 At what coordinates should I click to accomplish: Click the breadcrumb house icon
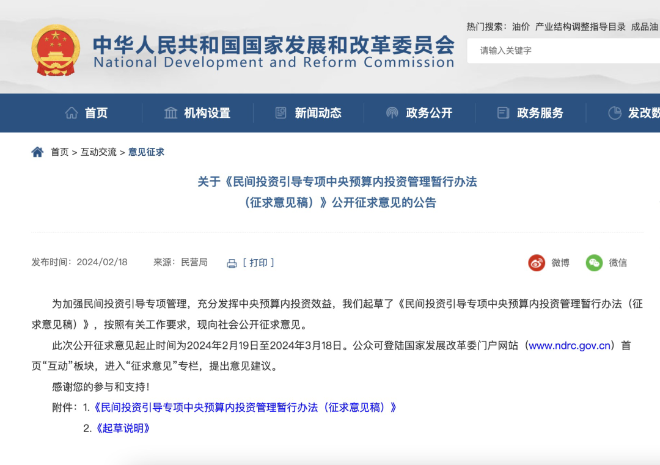click(x=37, y=152)
